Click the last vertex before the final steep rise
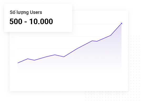 click(x=110, y=35)
